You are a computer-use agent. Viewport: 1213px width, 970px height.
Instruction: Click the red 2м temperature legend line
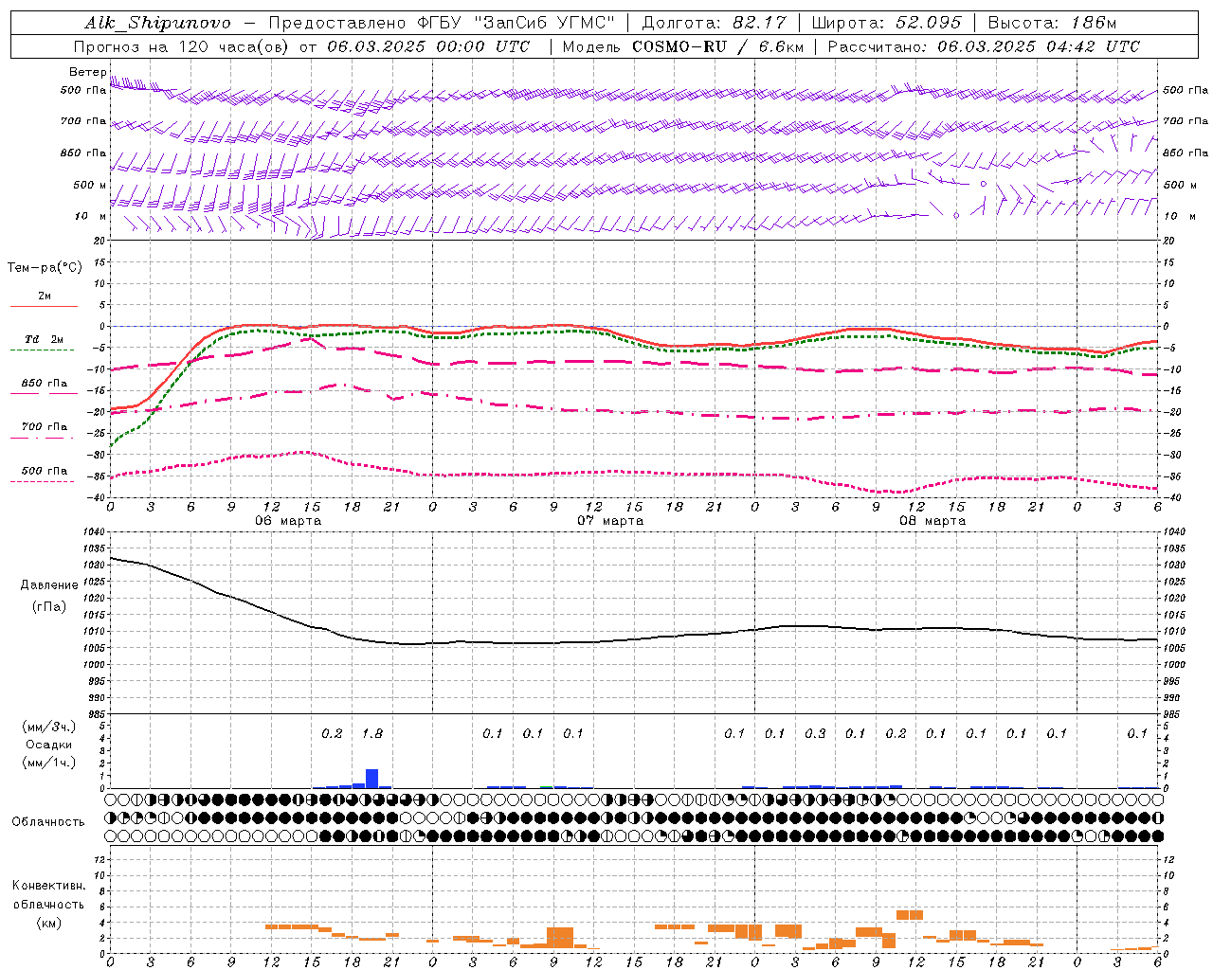[x=44, y=306]
